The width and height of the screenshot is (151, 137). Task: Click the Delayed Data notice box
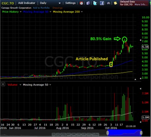coord(134,3)
